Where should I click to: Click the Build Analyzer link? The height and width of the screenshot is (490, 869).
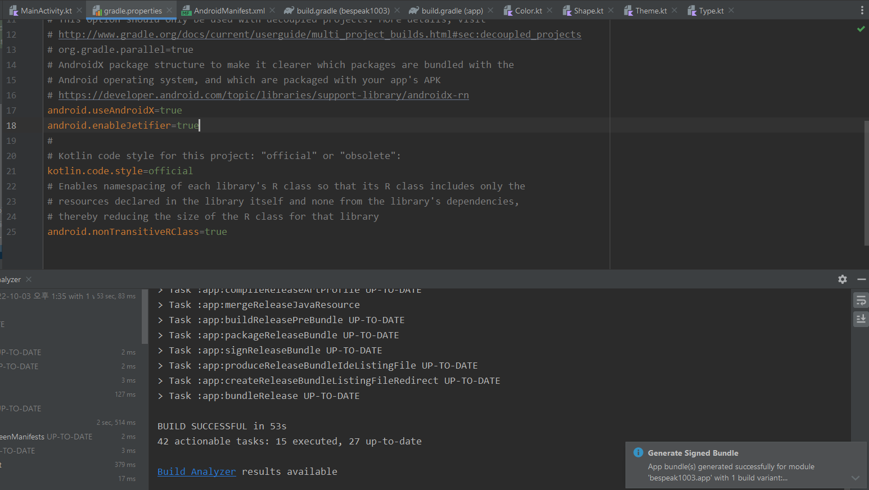(x=196, y=471)
